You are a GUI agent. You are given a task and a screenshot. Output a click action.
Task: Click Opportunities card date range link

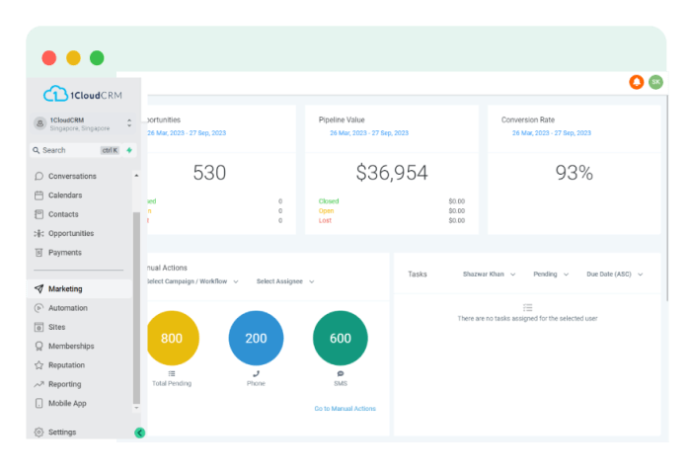click(187, 132)
